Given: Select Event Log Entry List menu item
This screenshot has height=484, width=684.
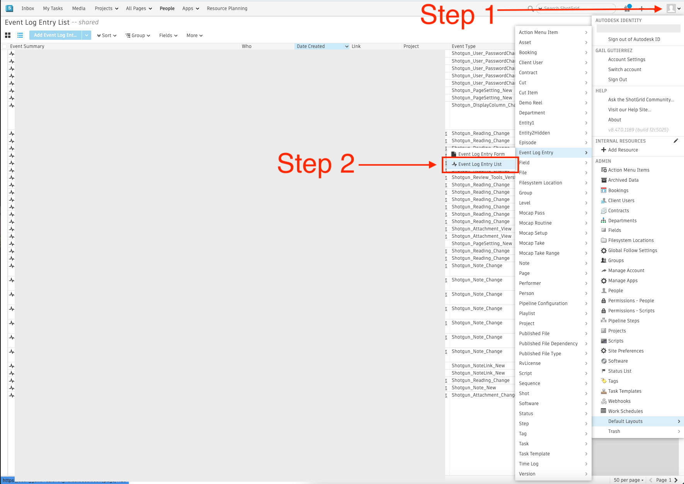Looking at the screenshot, I should tap(480, 164).
